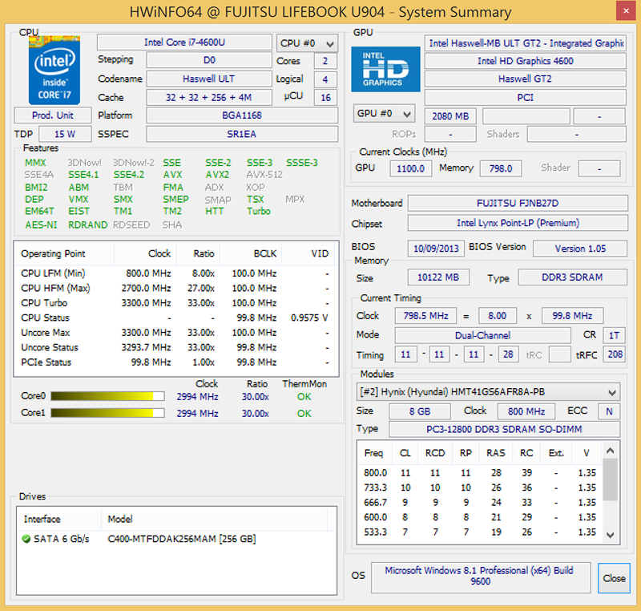Click the Platform BGA1168 field

[x=242, y=115]
